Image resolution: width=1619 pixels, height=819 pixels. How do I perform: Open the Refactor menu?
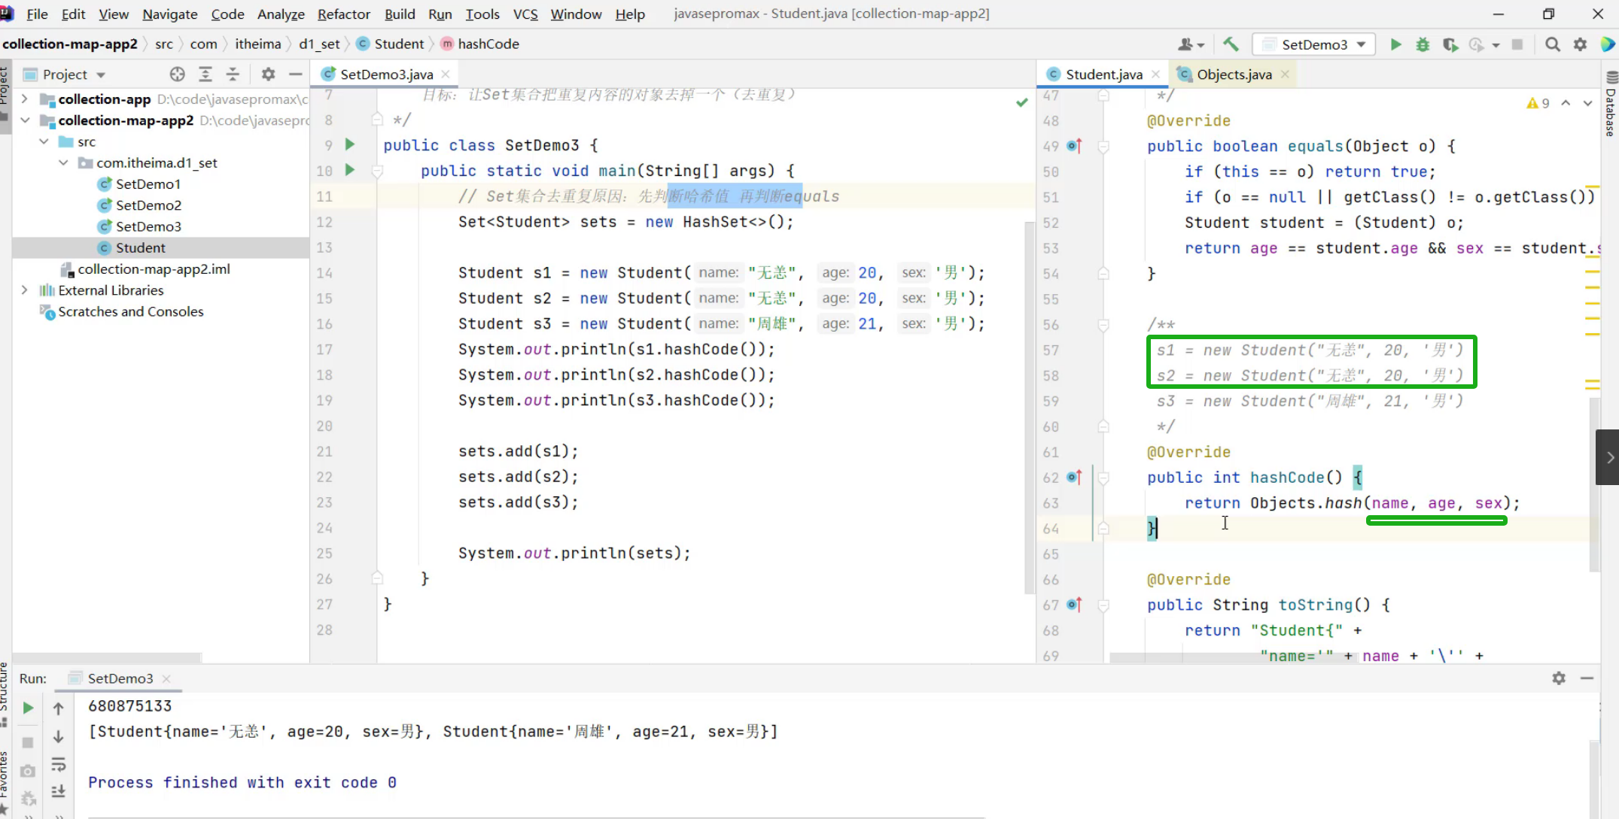pyautogui.click(x=343, y=14)
